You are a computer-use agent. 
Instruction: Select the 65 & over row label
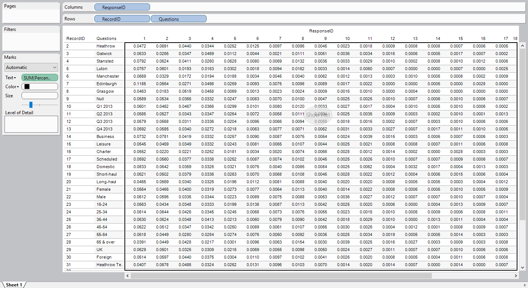106,242
